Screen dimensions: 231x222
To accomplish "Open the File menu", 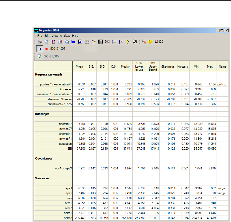I will 40,36.
